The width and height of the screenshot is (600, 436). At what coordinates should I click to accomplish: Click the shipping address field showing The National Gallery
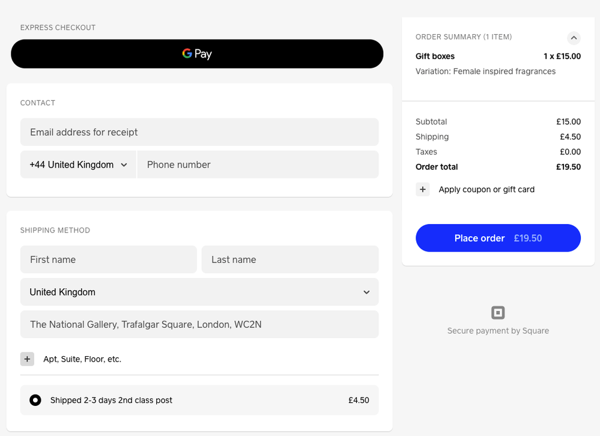(x=199, y=324)
